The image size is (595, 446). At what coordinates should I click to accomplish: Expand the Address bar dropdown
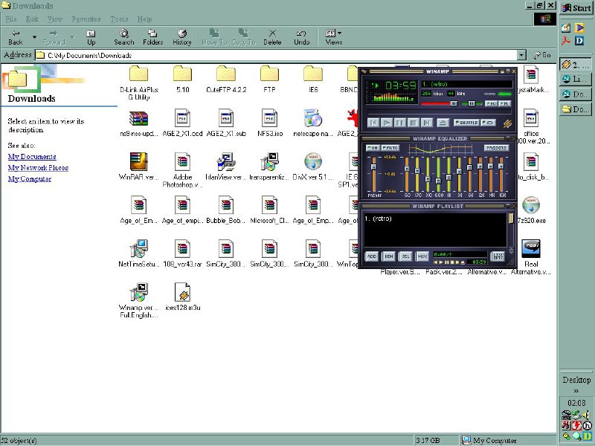(522, 55)
